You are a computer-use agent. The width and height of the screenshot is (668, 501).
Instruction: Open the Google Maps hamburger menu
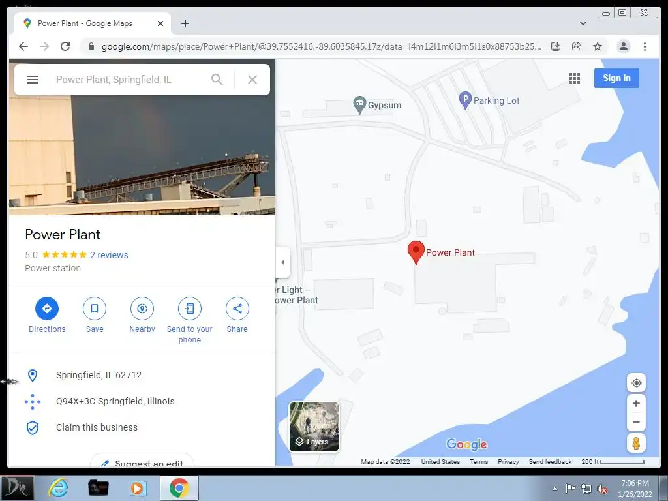click(x=33, y=80)
